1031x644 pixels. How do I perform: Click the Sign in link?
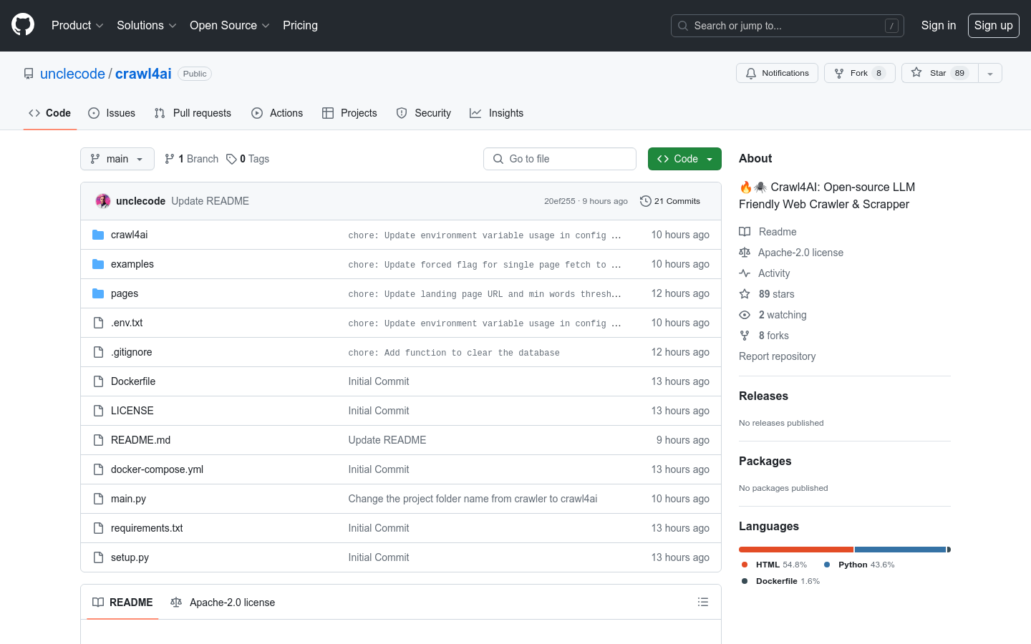point(939,25)
